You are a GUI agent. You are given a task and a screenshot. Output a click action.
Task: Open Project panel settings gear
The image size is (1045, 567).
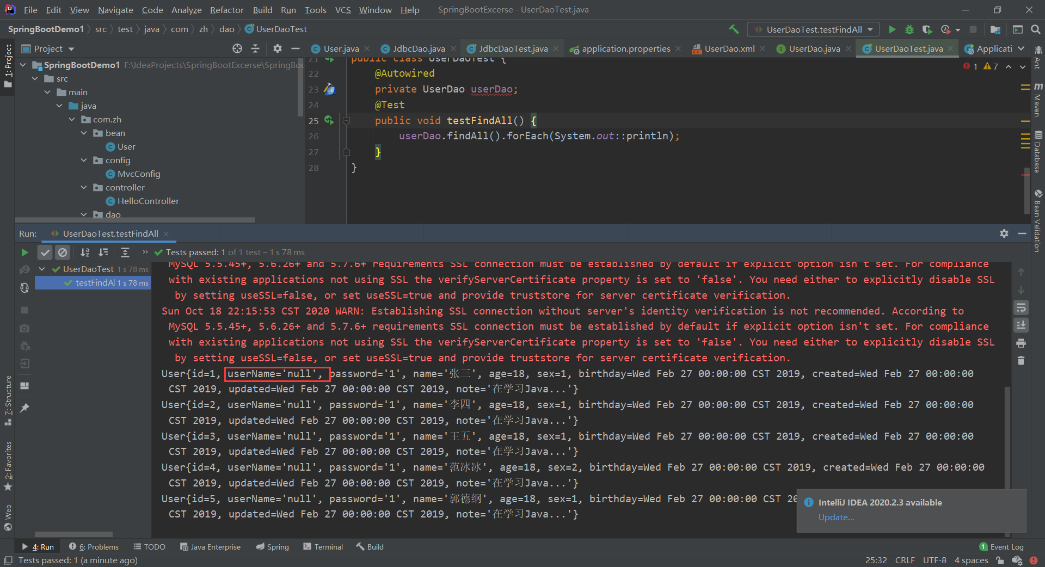click(278, 48)
